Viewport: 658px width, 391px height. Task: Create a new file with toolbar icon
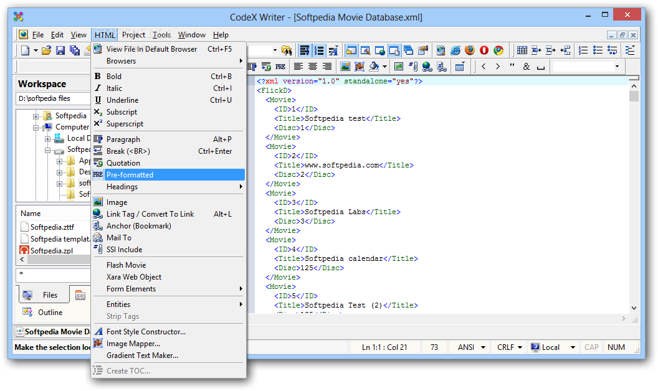click(26, 51)
